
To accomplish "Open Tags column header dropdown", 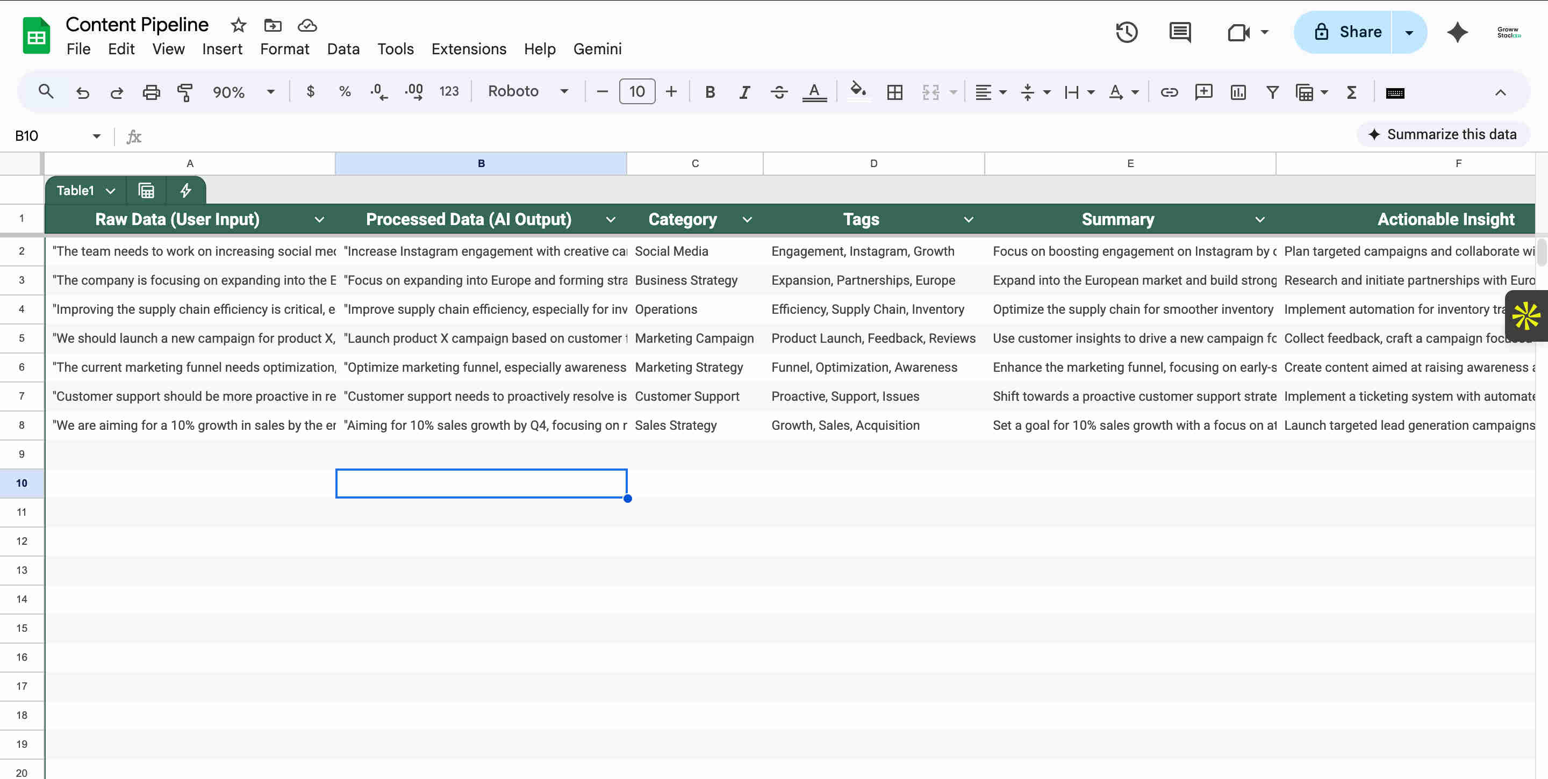I will [x=968, y=220].
